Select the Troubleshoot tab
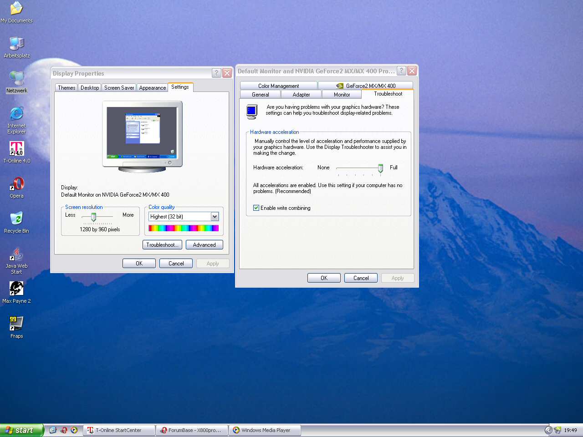This screenshot has height=437, width=583. click(x=388, y=94)
